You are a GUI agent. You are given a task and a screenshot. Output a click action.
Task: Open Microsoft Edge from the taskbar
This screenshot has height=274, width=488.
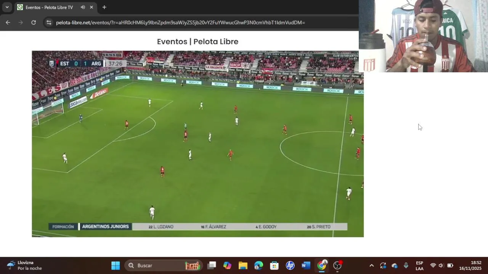click(x=258, y=266)
